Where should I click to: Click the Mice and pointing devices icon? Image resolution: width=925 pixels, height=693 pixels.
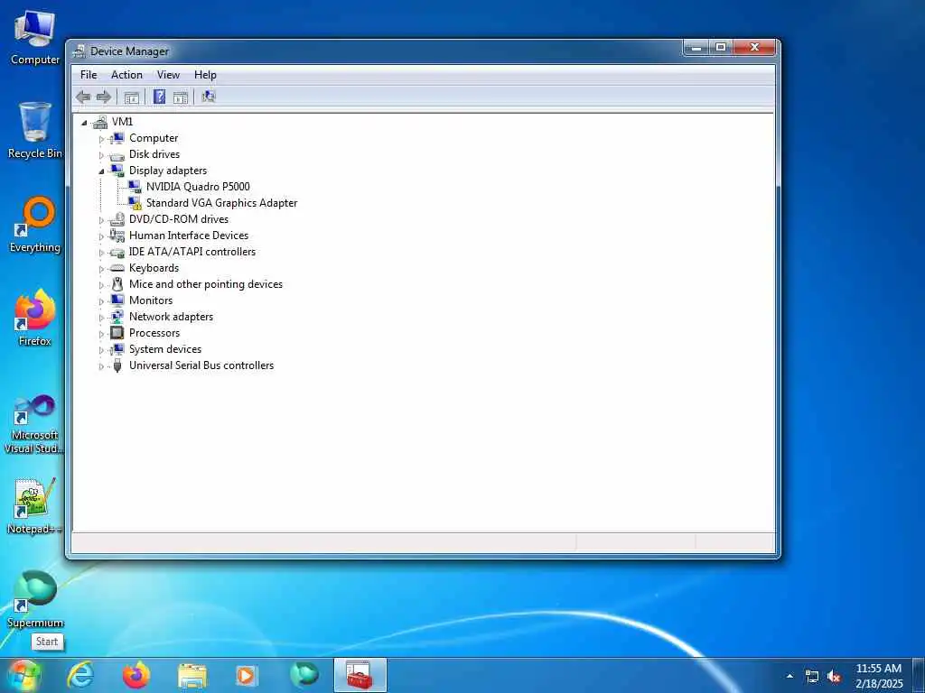117,284
